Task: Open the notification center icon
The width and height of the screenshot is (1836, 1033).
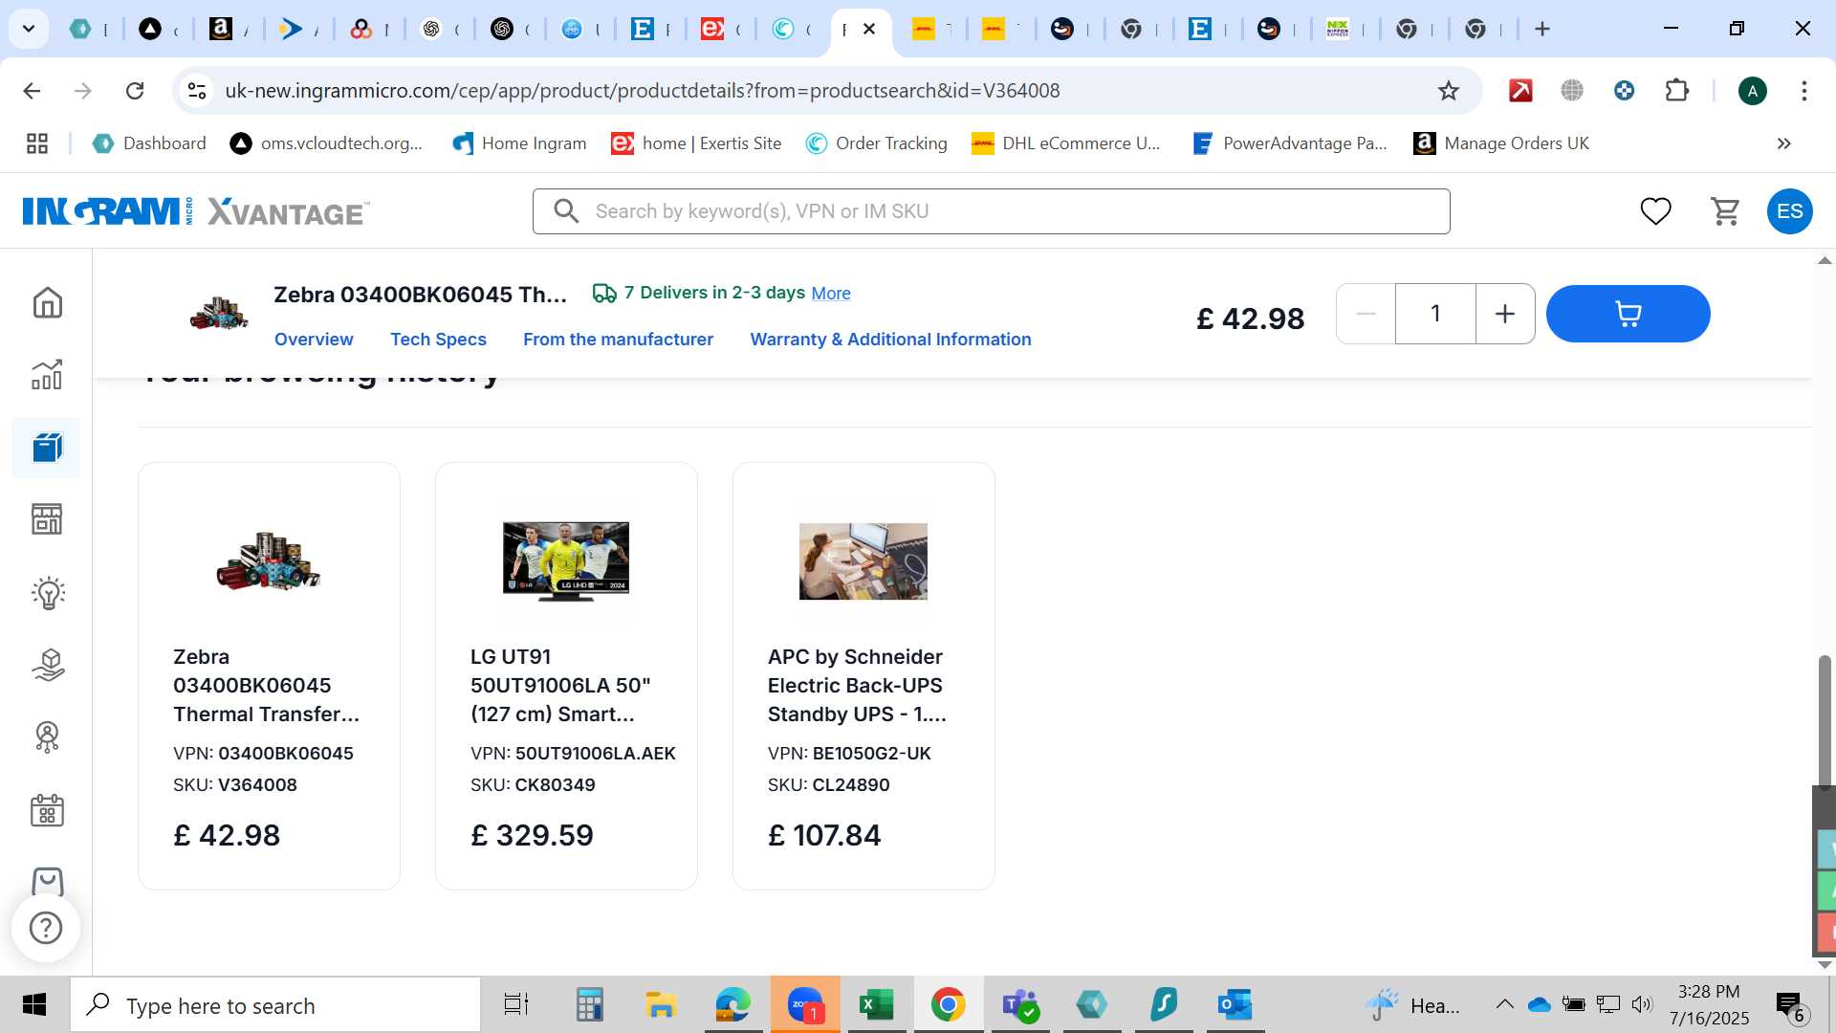Action: [1789, 1005]
